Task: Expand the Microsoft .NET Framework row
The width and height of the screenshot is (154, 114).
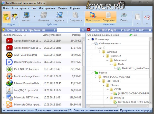Action: pos(3,97)
